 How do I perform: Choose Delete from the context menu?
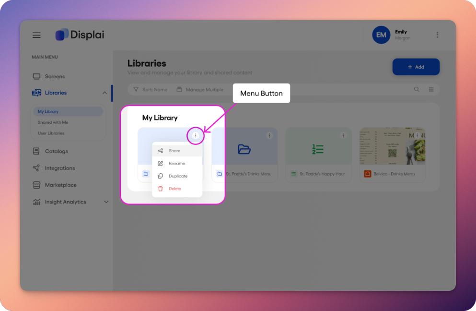[177, 189]
